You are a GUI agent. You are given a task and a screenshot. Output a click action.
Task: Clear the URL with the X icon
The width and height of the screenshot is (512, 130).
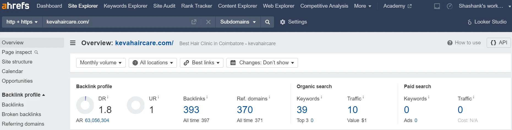tap(208, 22)
